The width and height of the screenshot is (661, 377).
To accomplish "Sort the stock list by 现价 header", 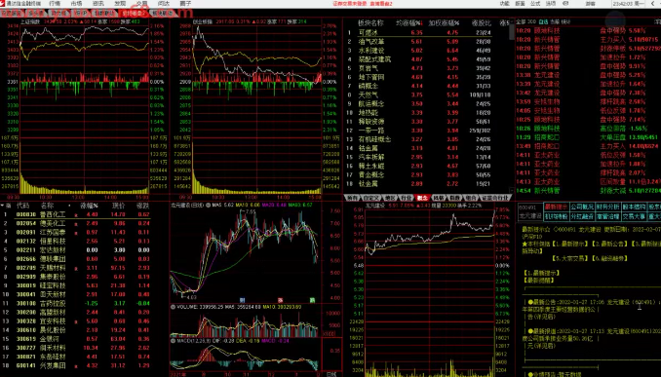I will click(x=119, y=206).
